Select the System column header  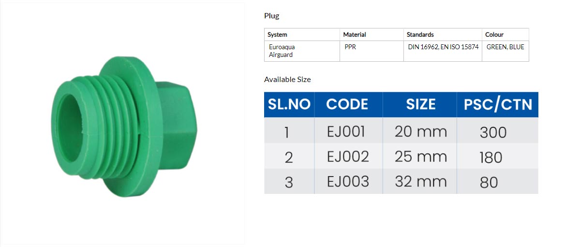click(x=302, y=35)
